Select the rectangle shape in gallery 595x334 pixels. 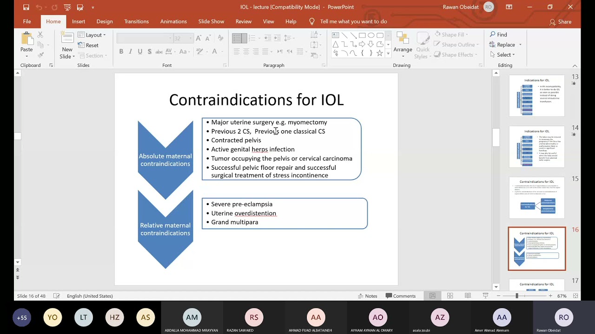(x=362, y=35)
